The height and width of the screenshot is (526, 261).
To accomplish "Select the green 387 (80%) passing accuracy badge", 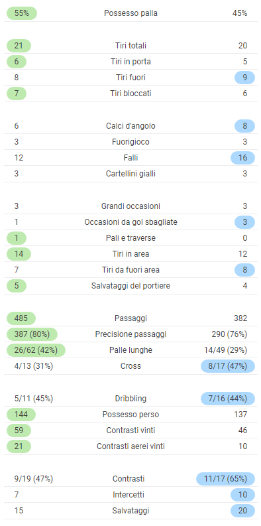I will 32,334.
